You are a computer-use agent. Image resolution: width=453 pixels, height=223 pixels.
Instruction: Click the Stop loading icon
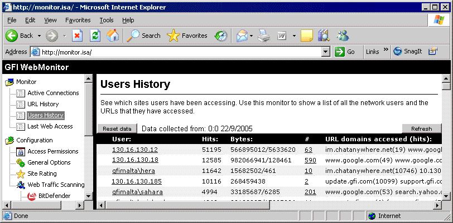click(x=77, y=36)
